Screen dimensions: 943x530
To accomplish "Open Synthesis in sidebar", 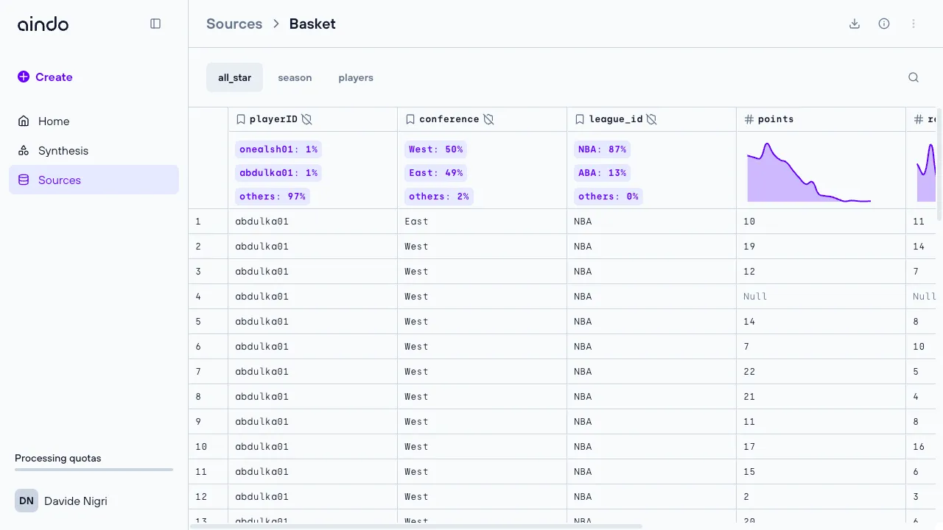I will coord(94,150).
